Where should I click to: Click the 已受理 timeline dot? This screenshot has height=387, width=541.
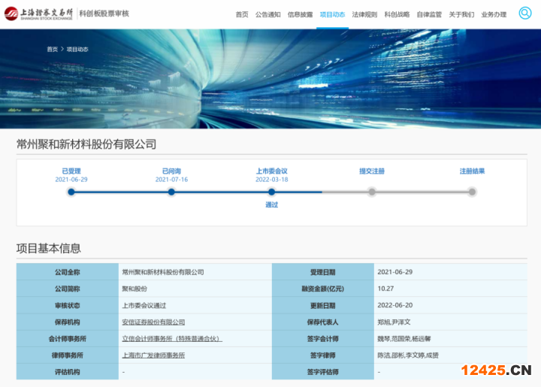tap(71, 192)
